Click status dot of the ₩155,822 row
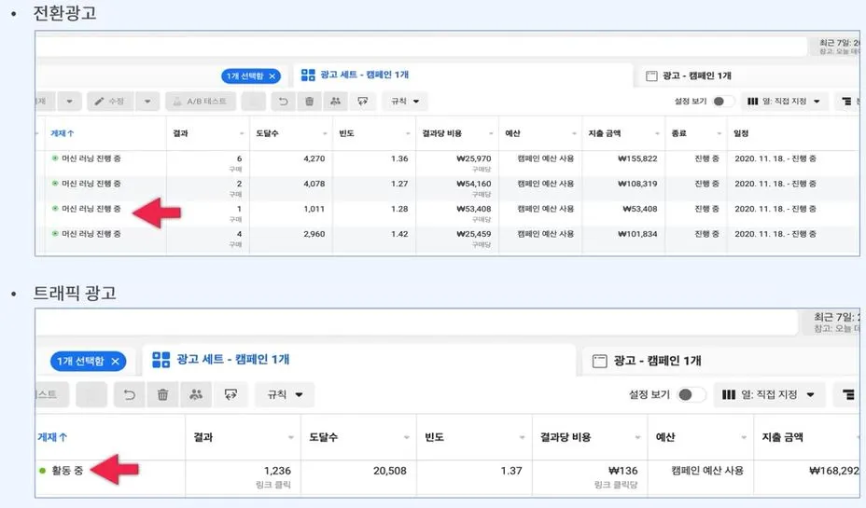This screenshot has height=508, width=866. [55, 158]
